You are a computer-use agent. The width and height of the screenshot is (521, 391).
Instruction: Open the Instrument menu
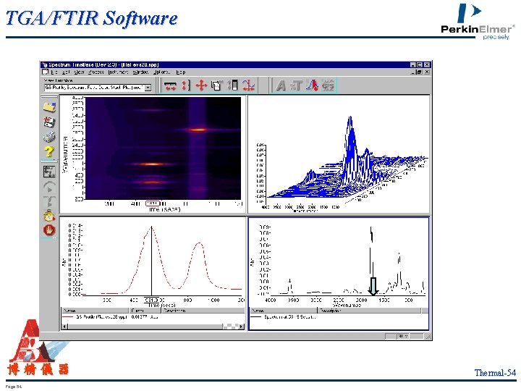coord(118,72)
